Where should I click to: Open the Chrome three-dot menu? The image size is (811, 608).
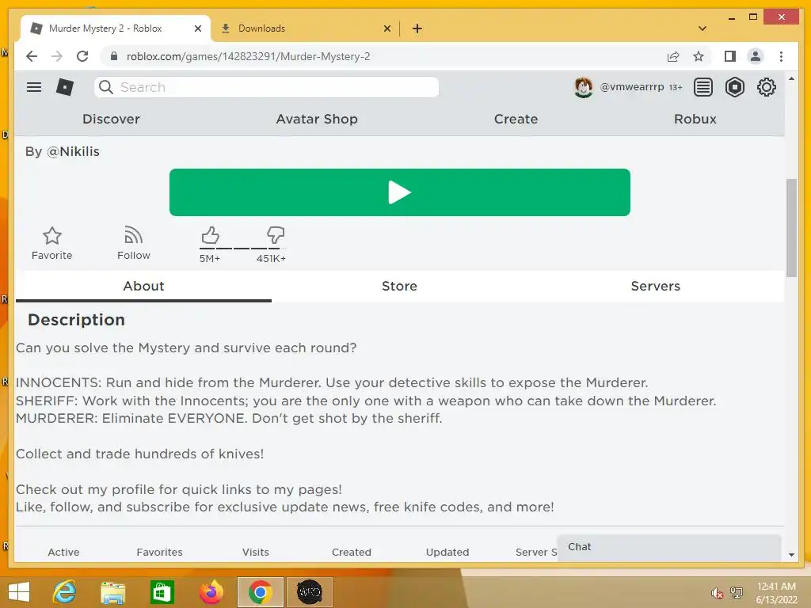[x=781, y=56]
